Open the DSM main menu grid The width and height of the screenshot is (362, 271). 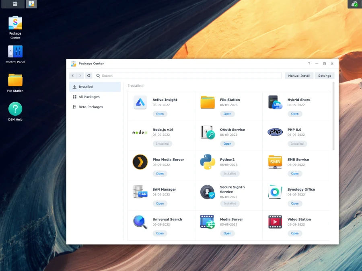point(15,4)
